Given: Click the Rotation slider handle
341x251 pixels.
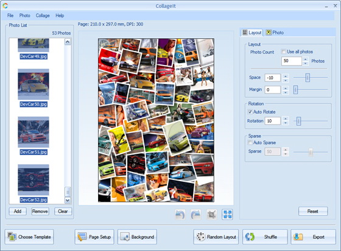Looking at the screenshot, I should tap(298, 121).
